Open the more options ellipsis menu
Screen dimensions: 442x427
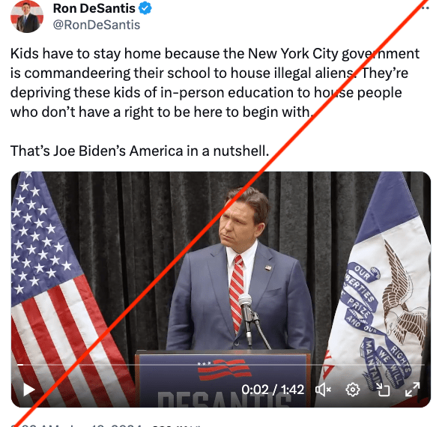(x=425, y=8)
